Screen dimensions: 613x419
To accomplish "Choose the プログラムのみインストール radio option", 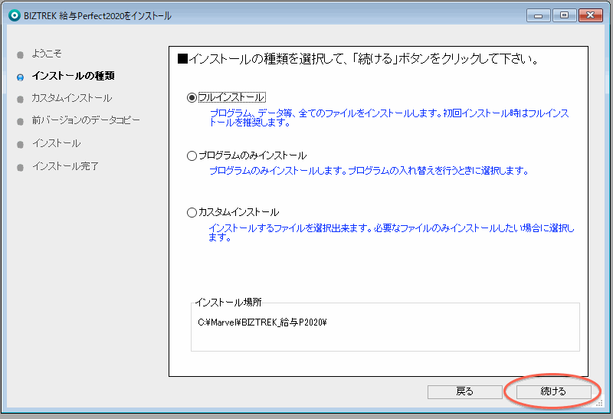I will [192, 155].
